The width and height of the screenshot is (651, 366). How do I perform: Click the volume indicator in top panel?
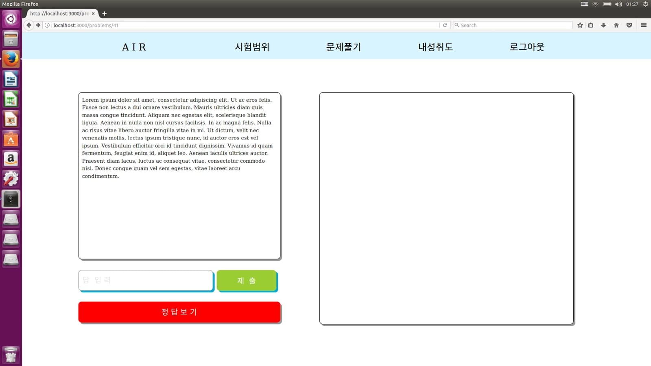(x=618, y=4)
